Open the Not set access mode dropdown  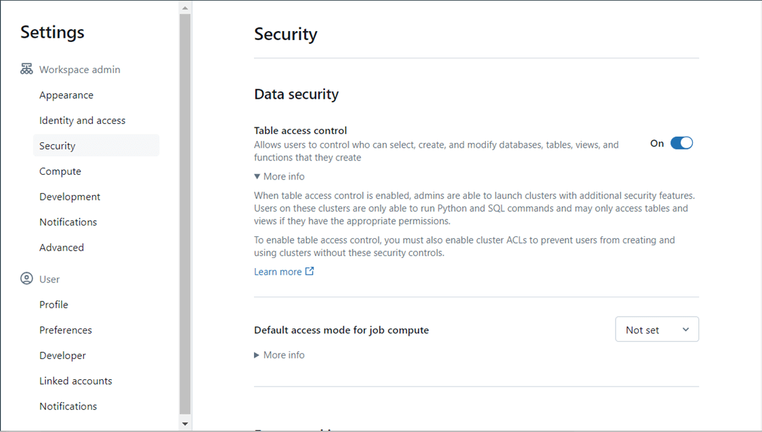pyautogui.click(x=656, y=330)
